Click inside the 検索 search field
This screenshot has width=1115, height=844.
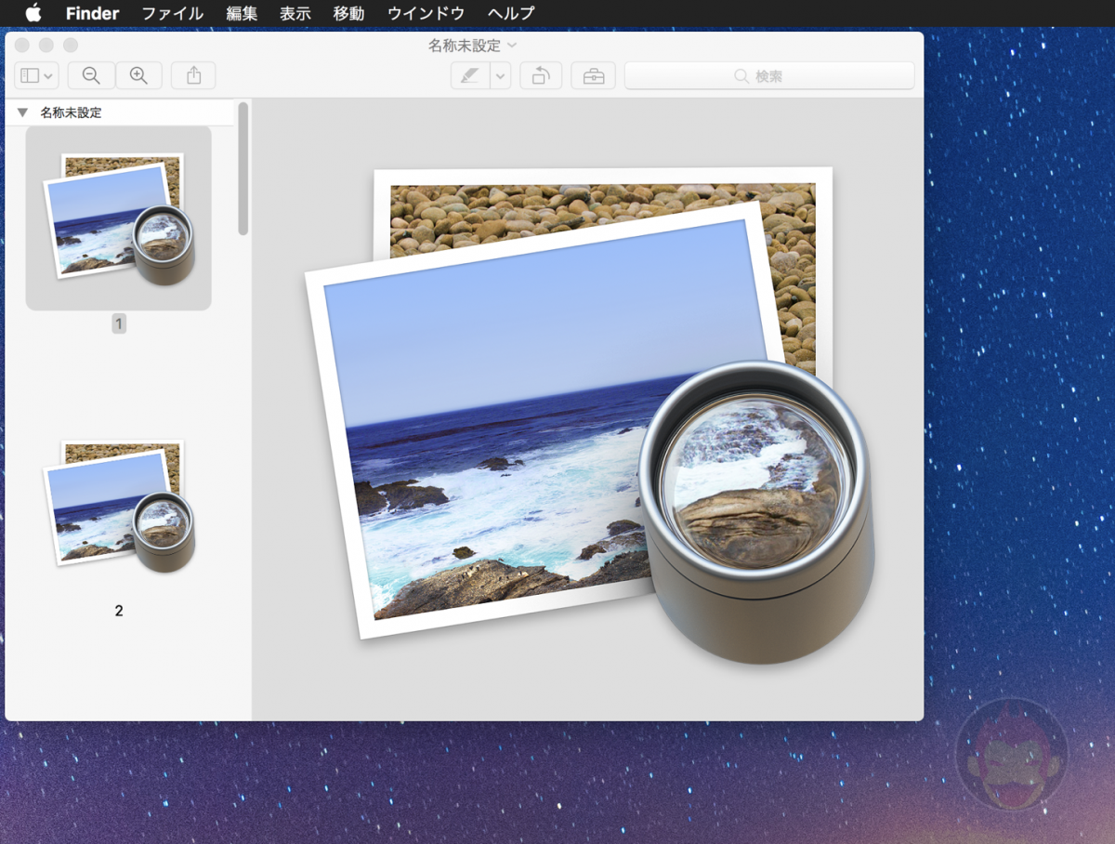780,75
